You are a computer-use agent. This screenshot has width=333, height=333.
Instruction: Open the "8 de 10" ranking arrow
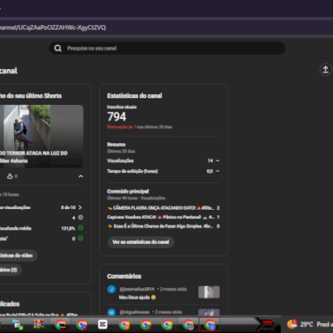(80, 207)
